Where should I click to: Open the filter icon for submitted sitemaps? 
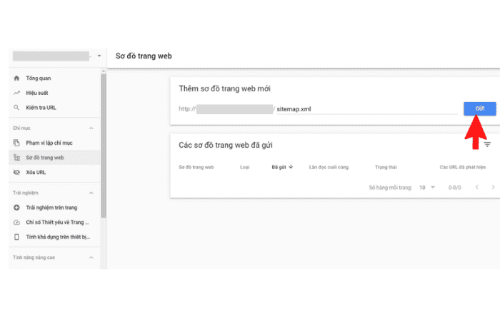487,145
